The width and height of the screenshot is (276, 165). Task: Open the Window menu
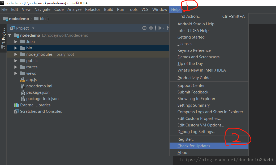click(x=160, y=10)
